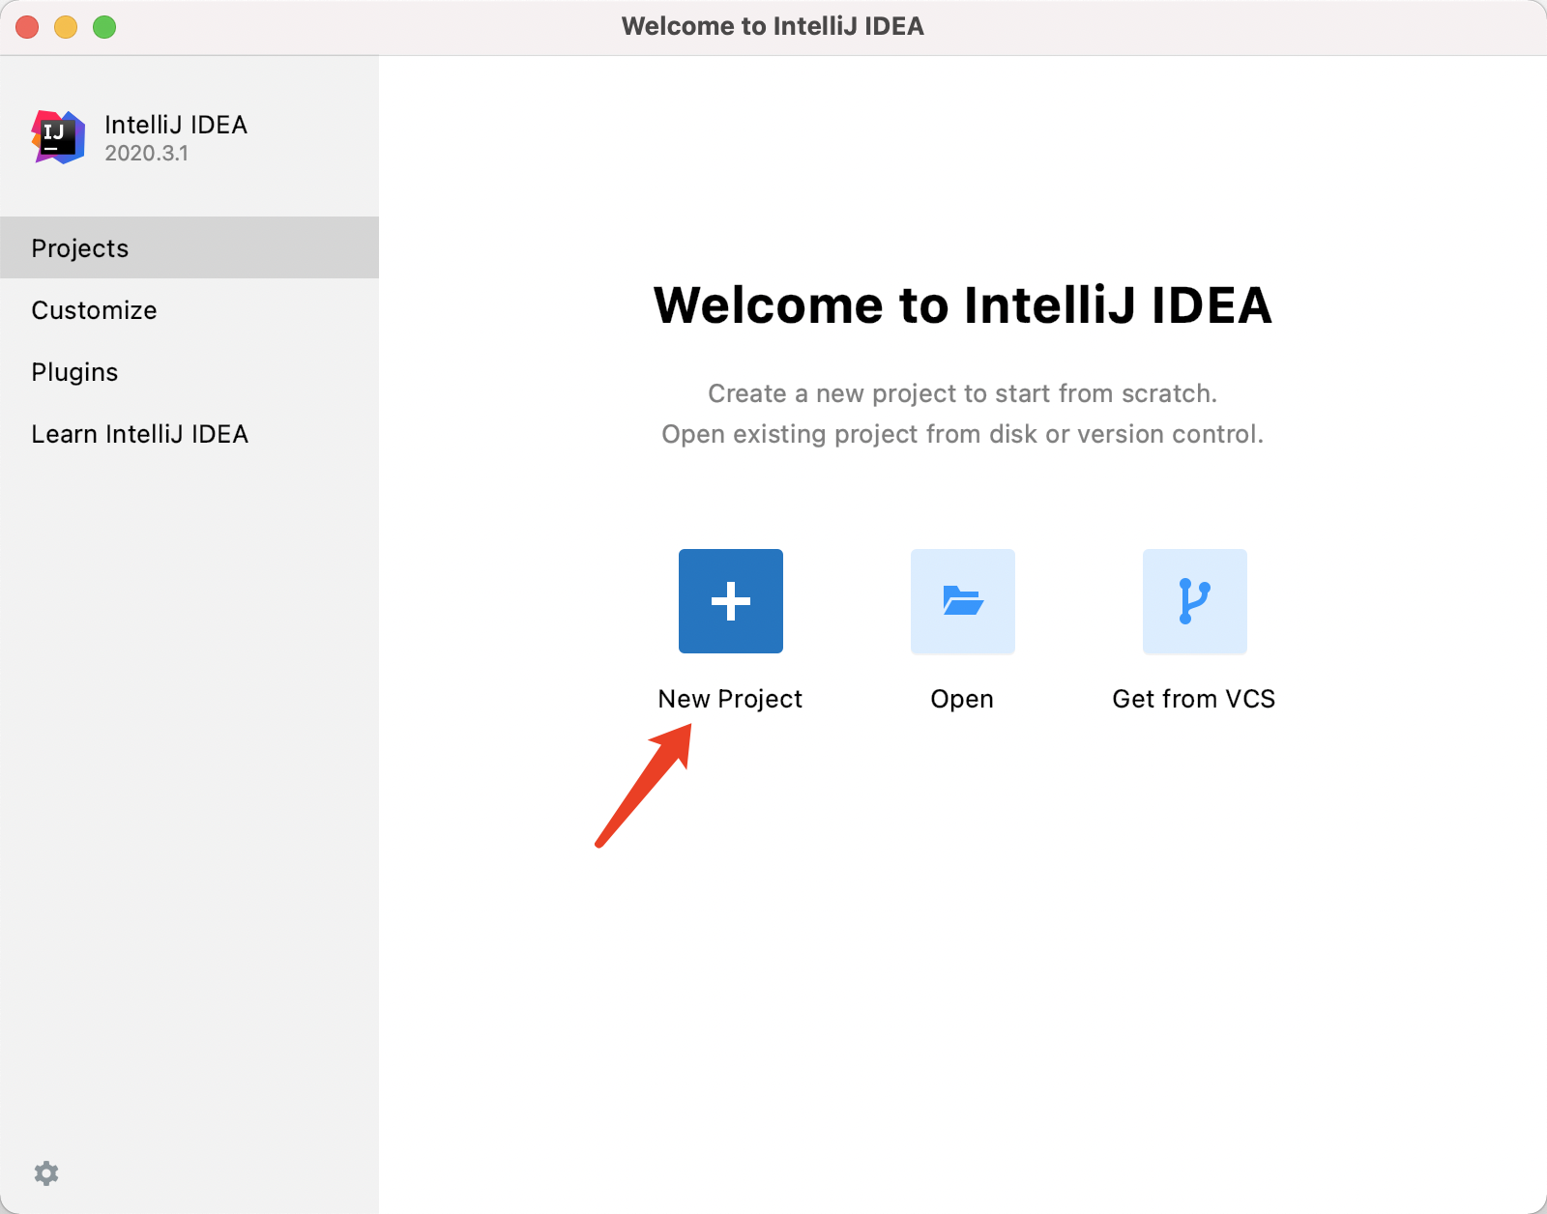This screenshot has width=1547, height=1214.
Task: Click the New Project plus icon
Action: click(x=731, y=601)
